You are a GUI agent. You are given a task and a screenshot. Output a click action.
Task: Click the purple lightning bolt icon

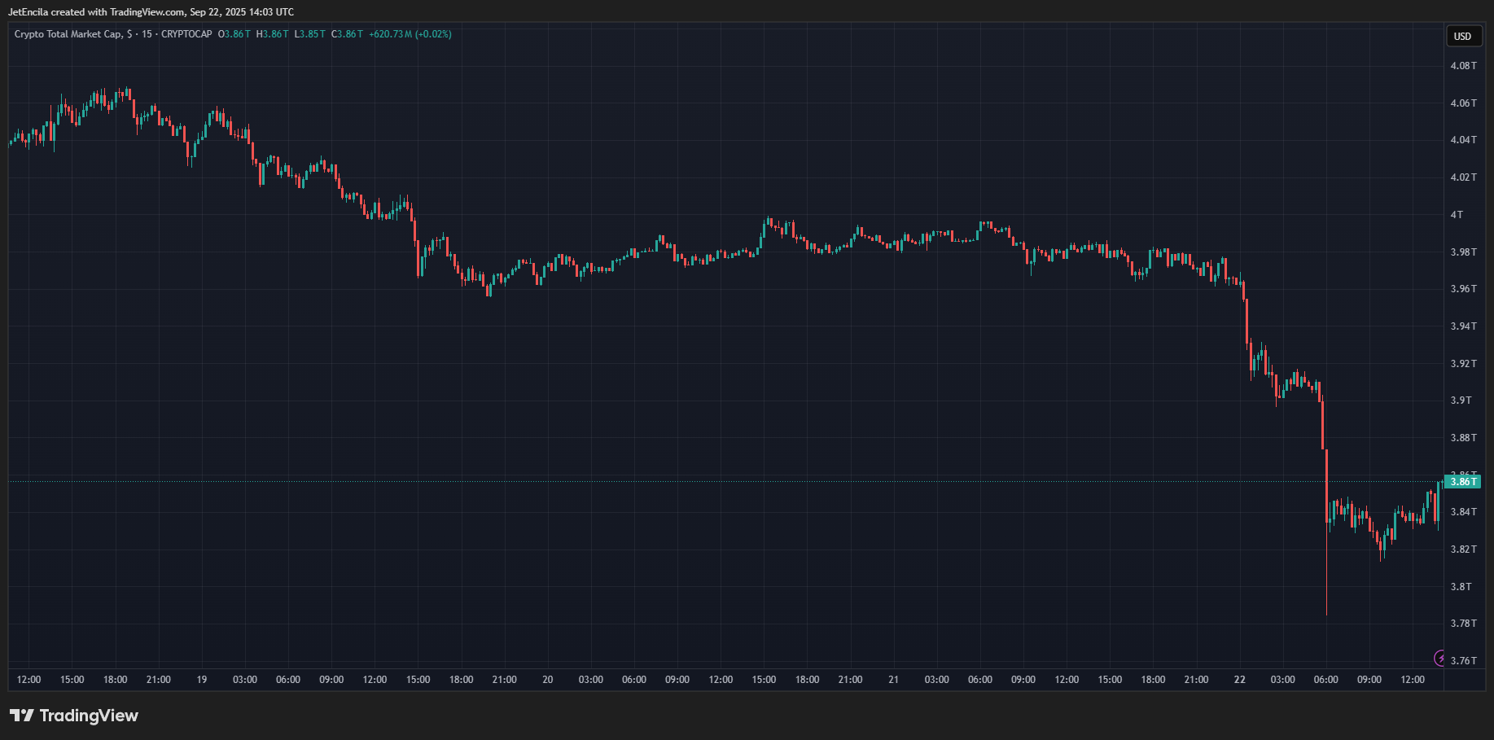pos(1439,658)
